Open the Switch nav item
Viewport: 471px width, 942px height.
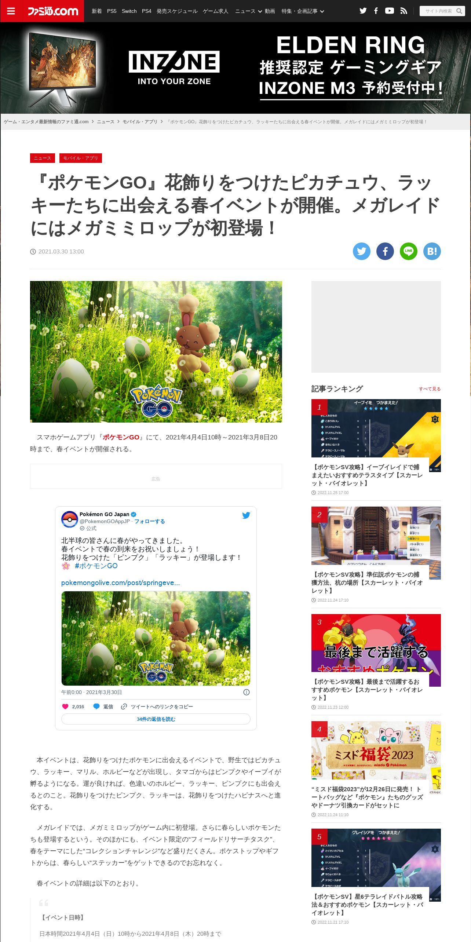tap(129, 11)
